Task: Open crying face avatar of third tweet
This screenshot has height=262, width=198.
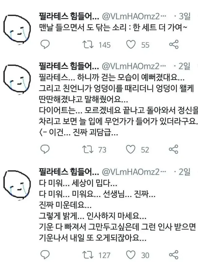Action: click(17, 185)
